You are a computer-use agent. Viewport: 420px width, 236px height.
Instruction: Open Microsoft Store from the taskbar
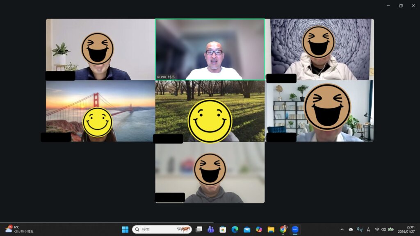[x=223, y=229]
